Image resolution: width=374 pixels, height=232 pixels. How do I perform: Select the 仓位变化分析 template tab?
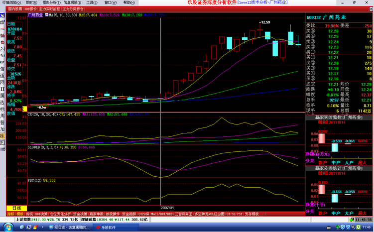click(x=60, y=214)
